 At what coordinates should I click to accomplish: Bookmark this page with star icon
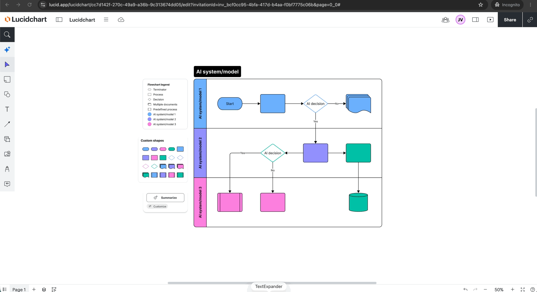tap(481, 5)
